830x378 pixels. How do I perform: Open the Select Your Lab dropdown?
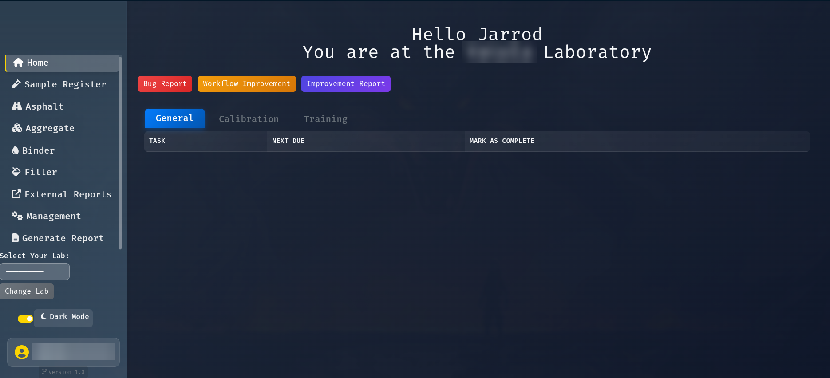pos(35,272)
